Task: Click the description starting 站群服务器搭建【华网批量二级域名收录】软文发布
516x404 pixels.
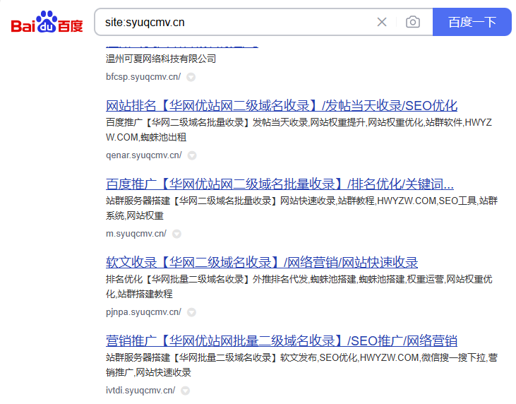Action: (301, 365)
